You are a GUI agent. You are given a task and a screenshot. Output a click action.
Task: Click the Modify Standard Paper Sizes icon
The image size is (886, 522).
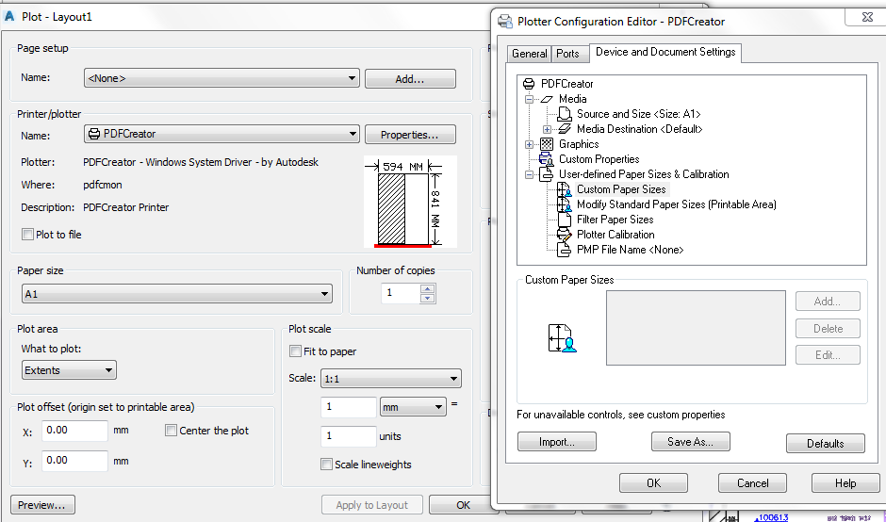click(x=565, y=204)
